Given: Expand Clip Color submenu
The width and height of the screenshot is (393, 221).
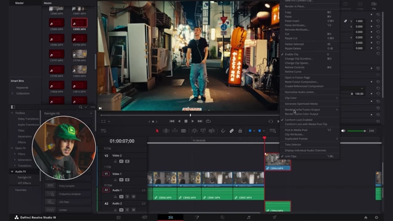Looking at the screenshot, I should point(309,98).
